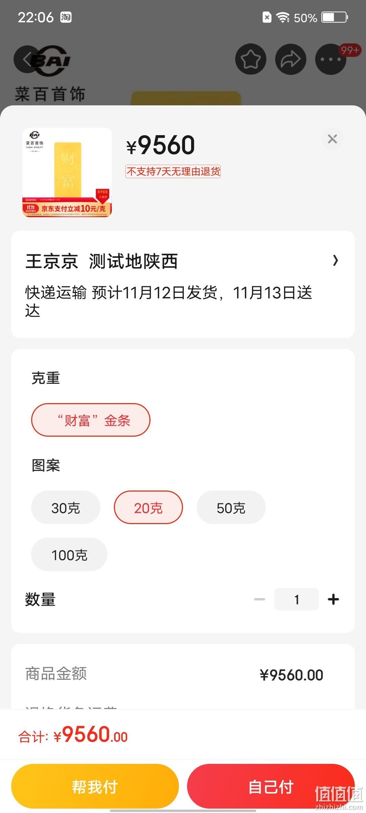Expand the delivery address chevron
Screen dimensions: 366x813
point(335,260)
